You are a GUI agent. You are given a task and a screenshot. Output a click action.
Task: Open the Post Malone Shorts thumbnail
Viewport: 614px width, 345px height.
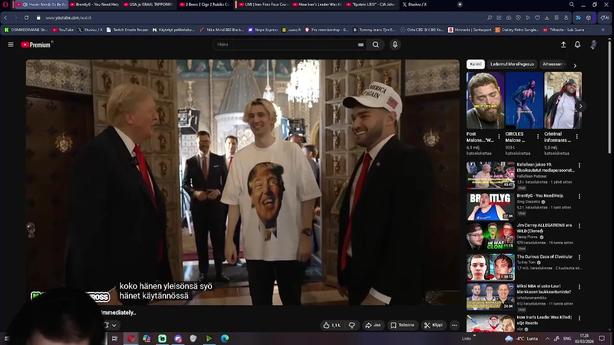pyautogui.click(x=485, y=100)
